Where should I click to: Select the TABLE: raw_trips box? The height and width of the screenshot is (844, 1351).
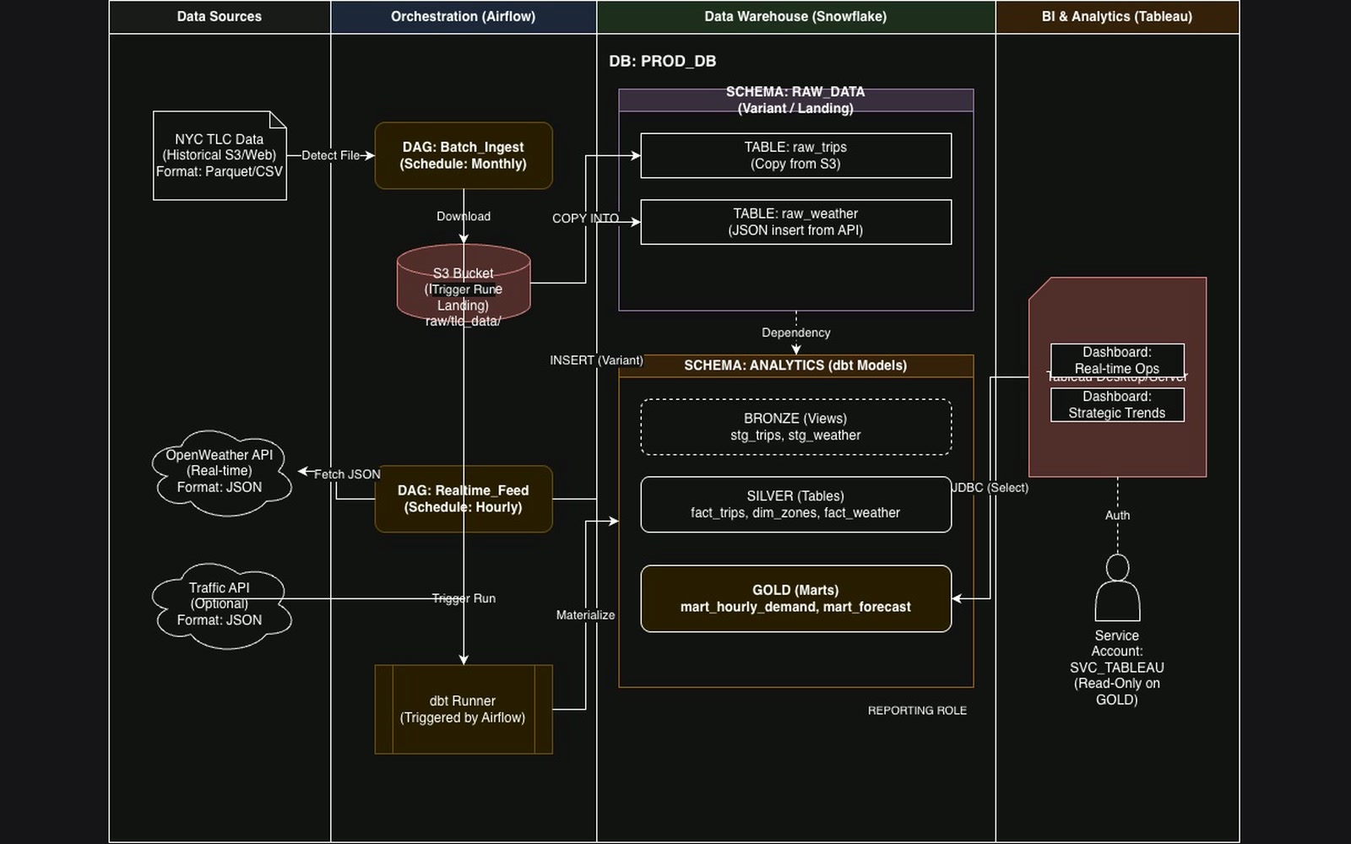click(796, 155)
